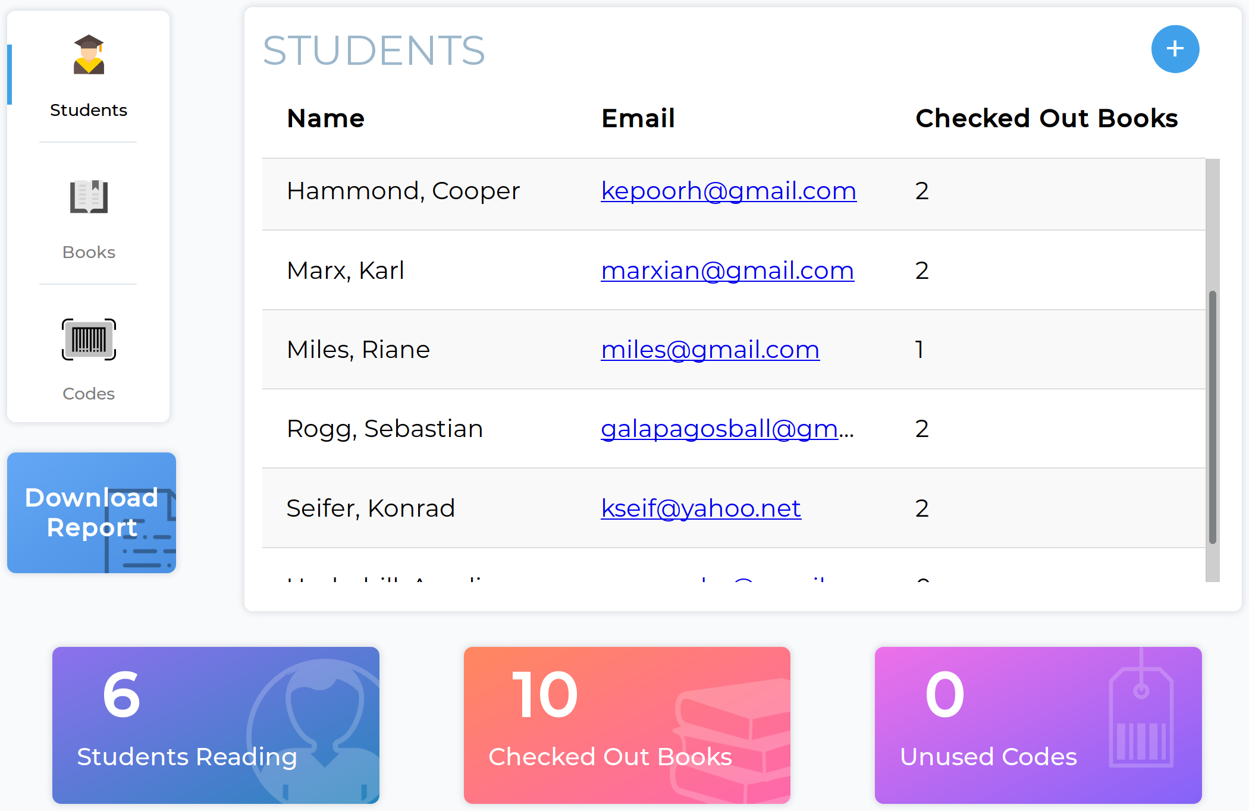The image size is (1249, 811).
Task: Click the blue plus add student button
Action: pos(1175,49)
